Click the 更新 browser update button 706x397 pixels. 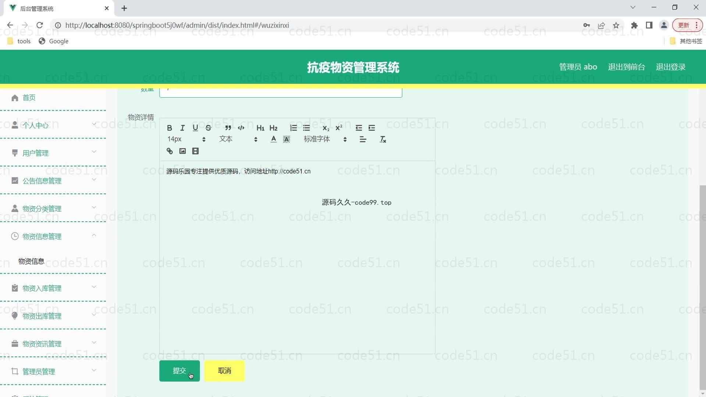(687, 25)
